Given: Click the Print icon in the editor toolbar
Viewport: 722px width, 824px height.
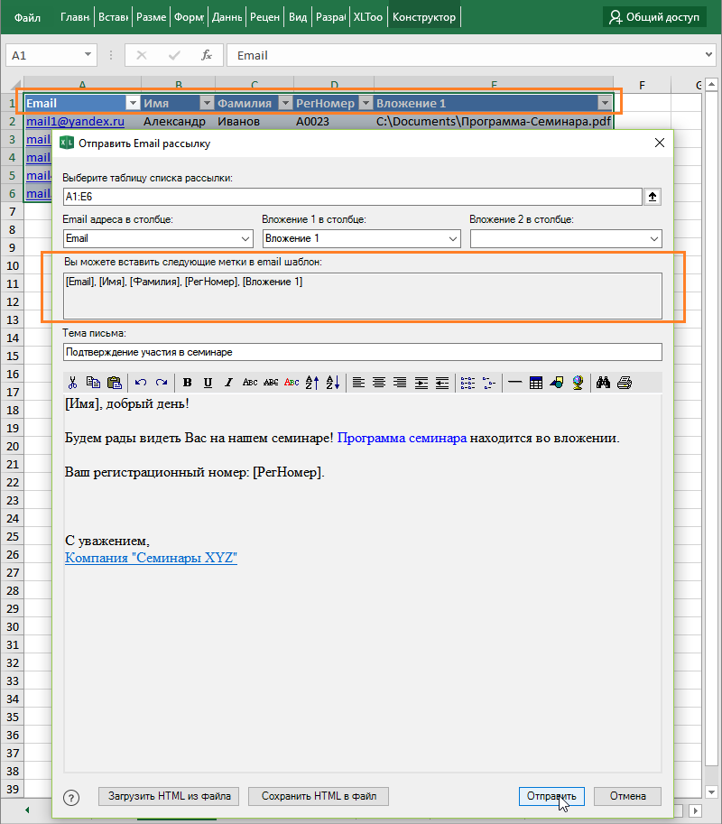Looking at the screenshot, I should [625, 383].
